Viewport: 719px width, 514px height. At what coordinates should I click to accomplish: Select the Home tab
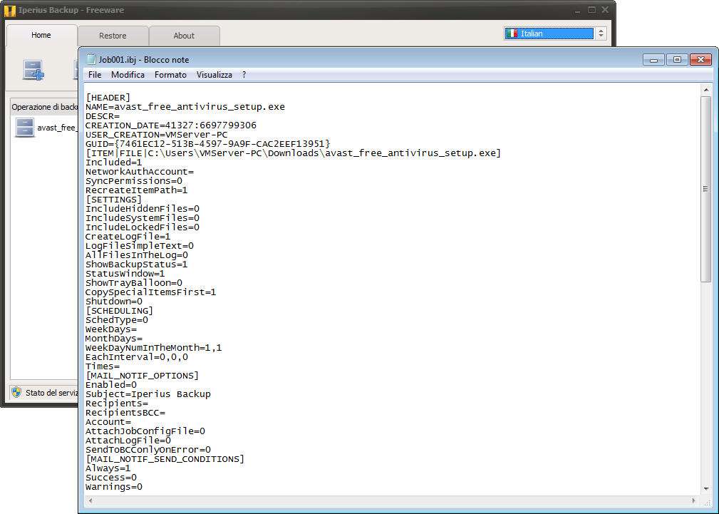point(41,35)
